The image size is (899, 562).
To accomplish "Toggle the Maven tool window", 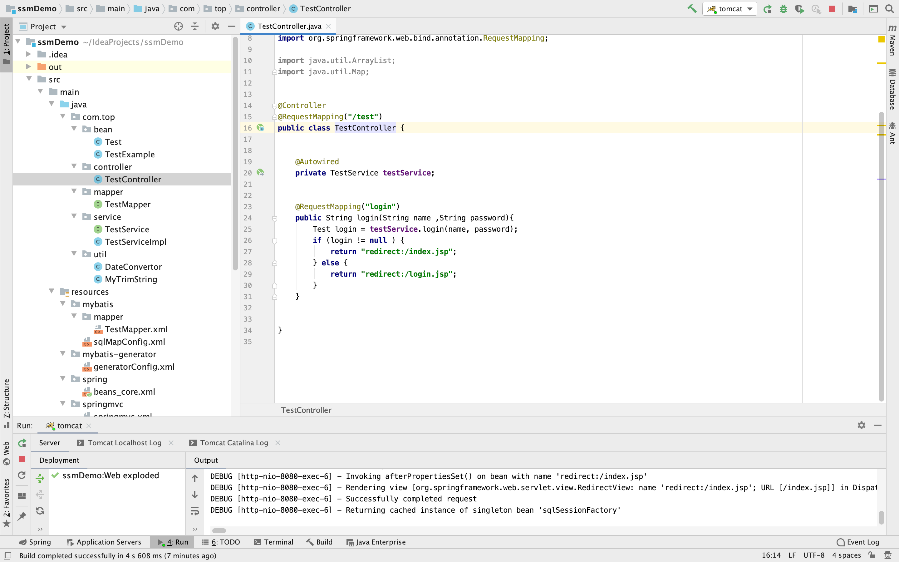I will 892,41.
